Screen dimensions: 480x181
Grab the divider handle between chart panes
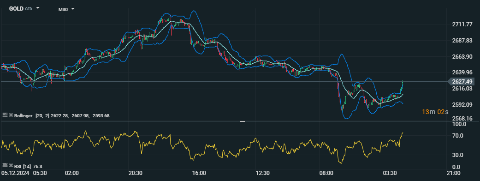pos(243,121)
